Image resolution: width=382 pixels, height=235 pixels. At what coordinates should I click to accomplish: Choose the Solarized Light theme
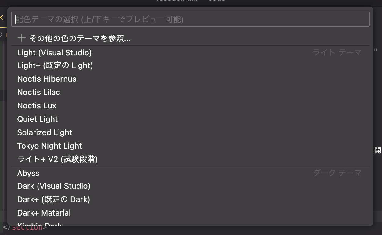pos(45,132)
